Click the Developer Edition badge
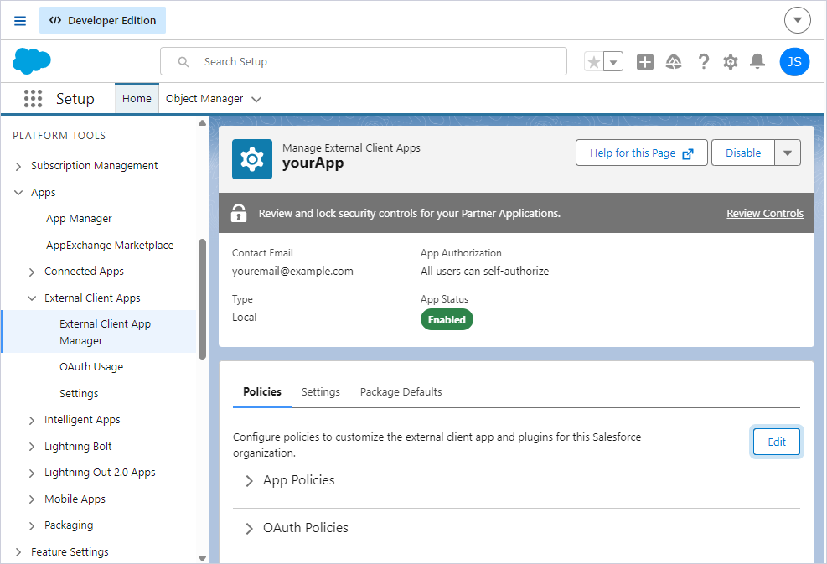 [102, 20]
